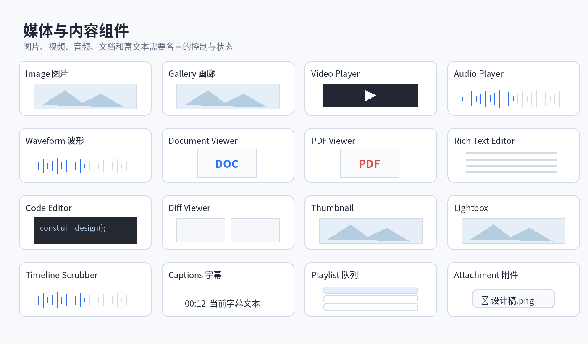Click the code line const ui = design();
This screenshot has width=588, height=344.
click(x=73, y=228)
